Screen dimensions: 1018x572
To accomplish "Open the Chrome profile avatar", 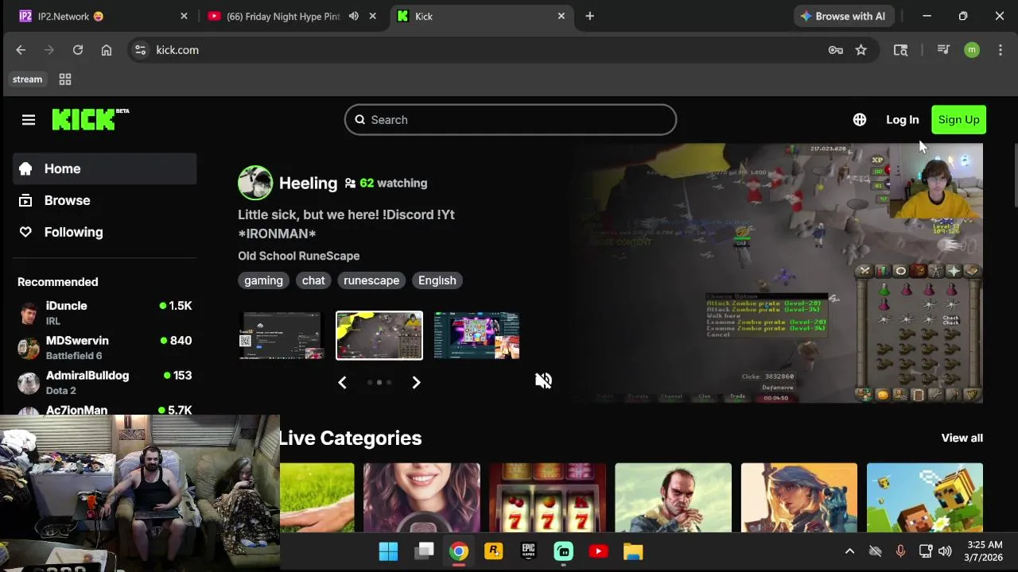I will point(972,50).
